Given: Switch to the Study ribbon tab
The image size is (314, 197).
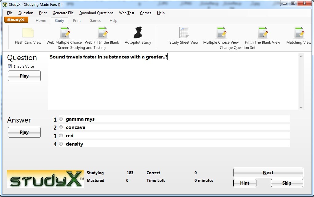Looking at the screenshot, I should coord(59,20).
